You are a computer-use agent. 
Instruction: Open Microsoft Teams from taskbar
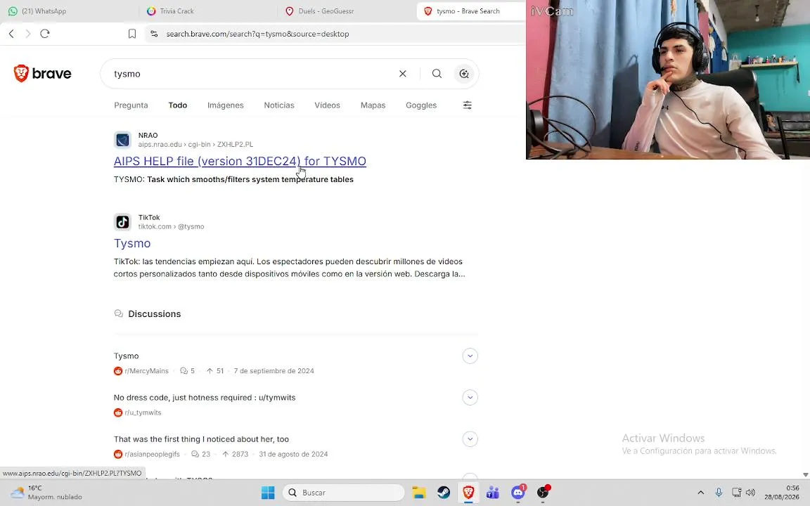point(493,493)
